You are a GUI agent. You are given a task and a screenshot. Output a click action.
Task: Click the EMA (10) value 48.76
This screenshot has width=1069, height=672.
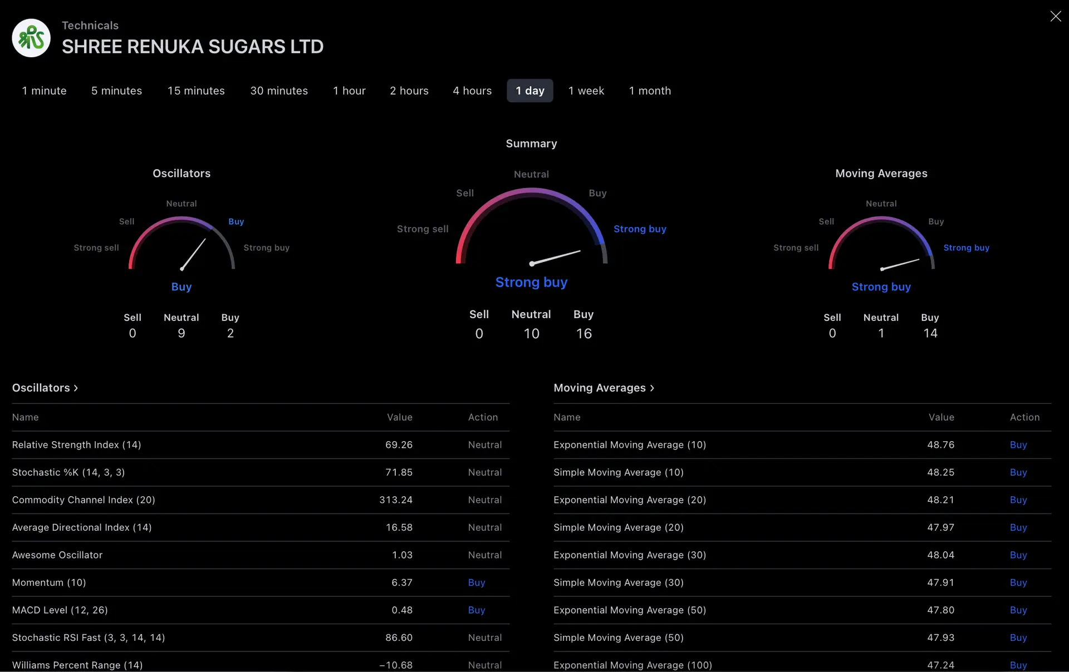pos(940,445)
